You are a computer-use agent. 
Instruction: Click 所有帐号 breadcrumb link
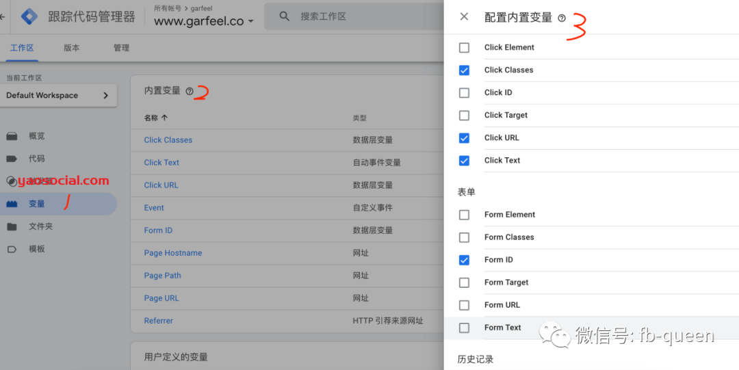click(x=168, y=8)
